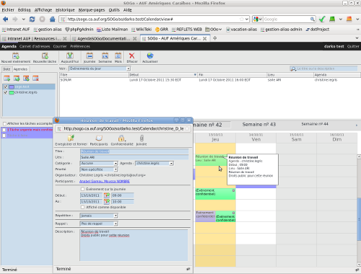Open a new tab with plus button
Image resolution: width=361 pixels, height=274 pixels.
(214, 38)
